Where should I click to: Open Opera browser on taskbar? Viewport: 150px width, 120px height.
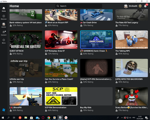[43, 118]
